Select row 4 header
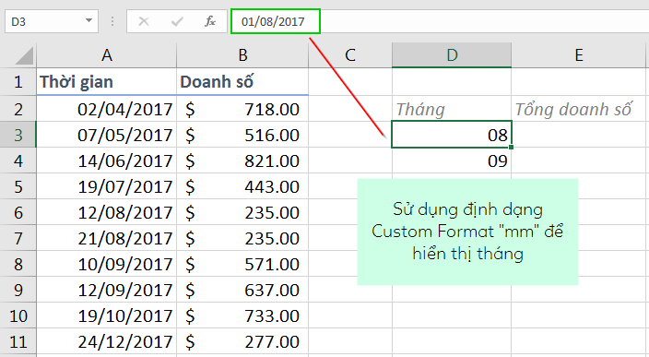Image resolution: width=649 pixels, height=357 pixels. pyautogui.click(x=18, y=161)
